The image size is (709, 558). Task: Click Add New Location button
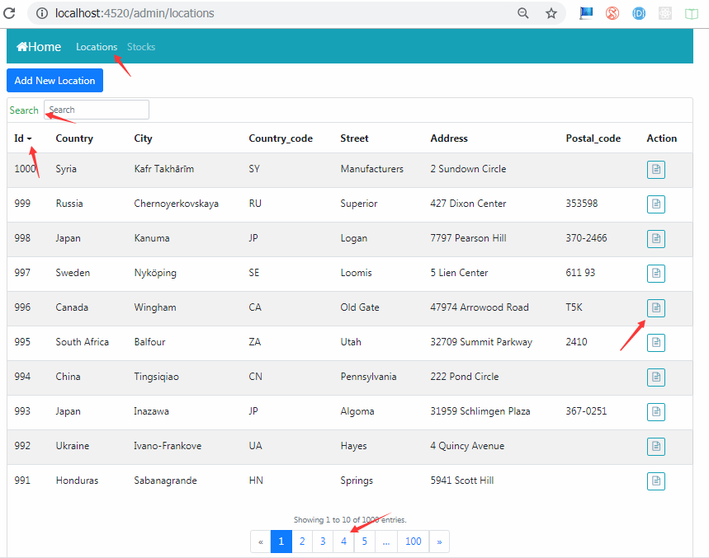pos(54,80)
